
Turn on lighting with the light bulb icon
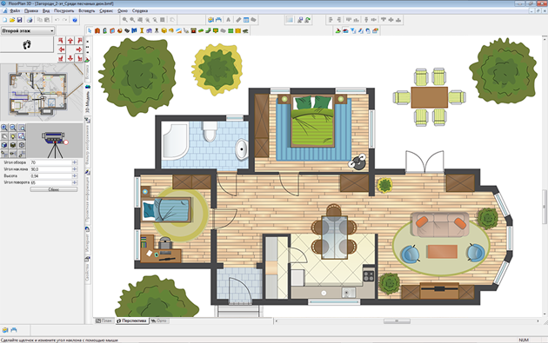coord(13,136)
